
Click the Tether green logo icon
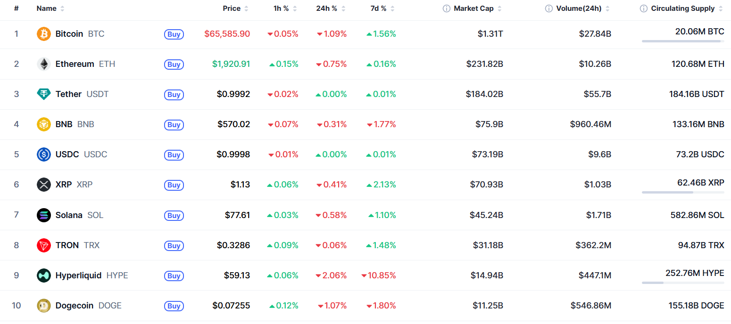[x=43, y=94]
